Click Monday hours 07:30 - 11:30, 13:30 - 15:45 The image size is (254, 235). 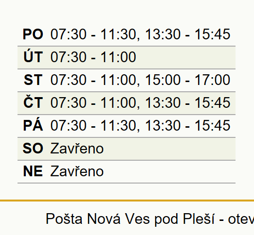(140, 34)
